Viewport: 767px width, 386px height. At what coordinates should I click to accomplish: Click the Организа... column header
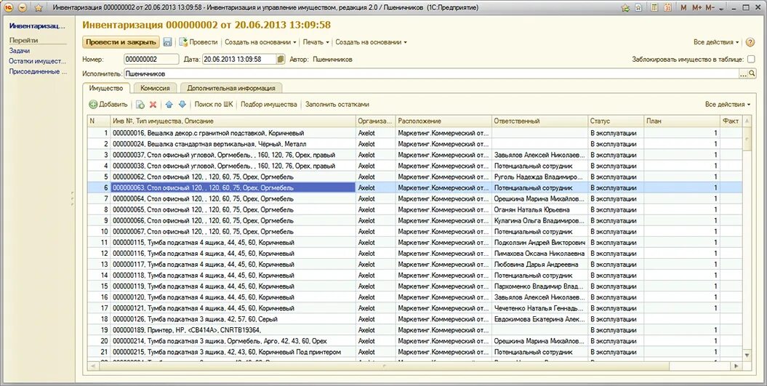[x=375, y=121]
